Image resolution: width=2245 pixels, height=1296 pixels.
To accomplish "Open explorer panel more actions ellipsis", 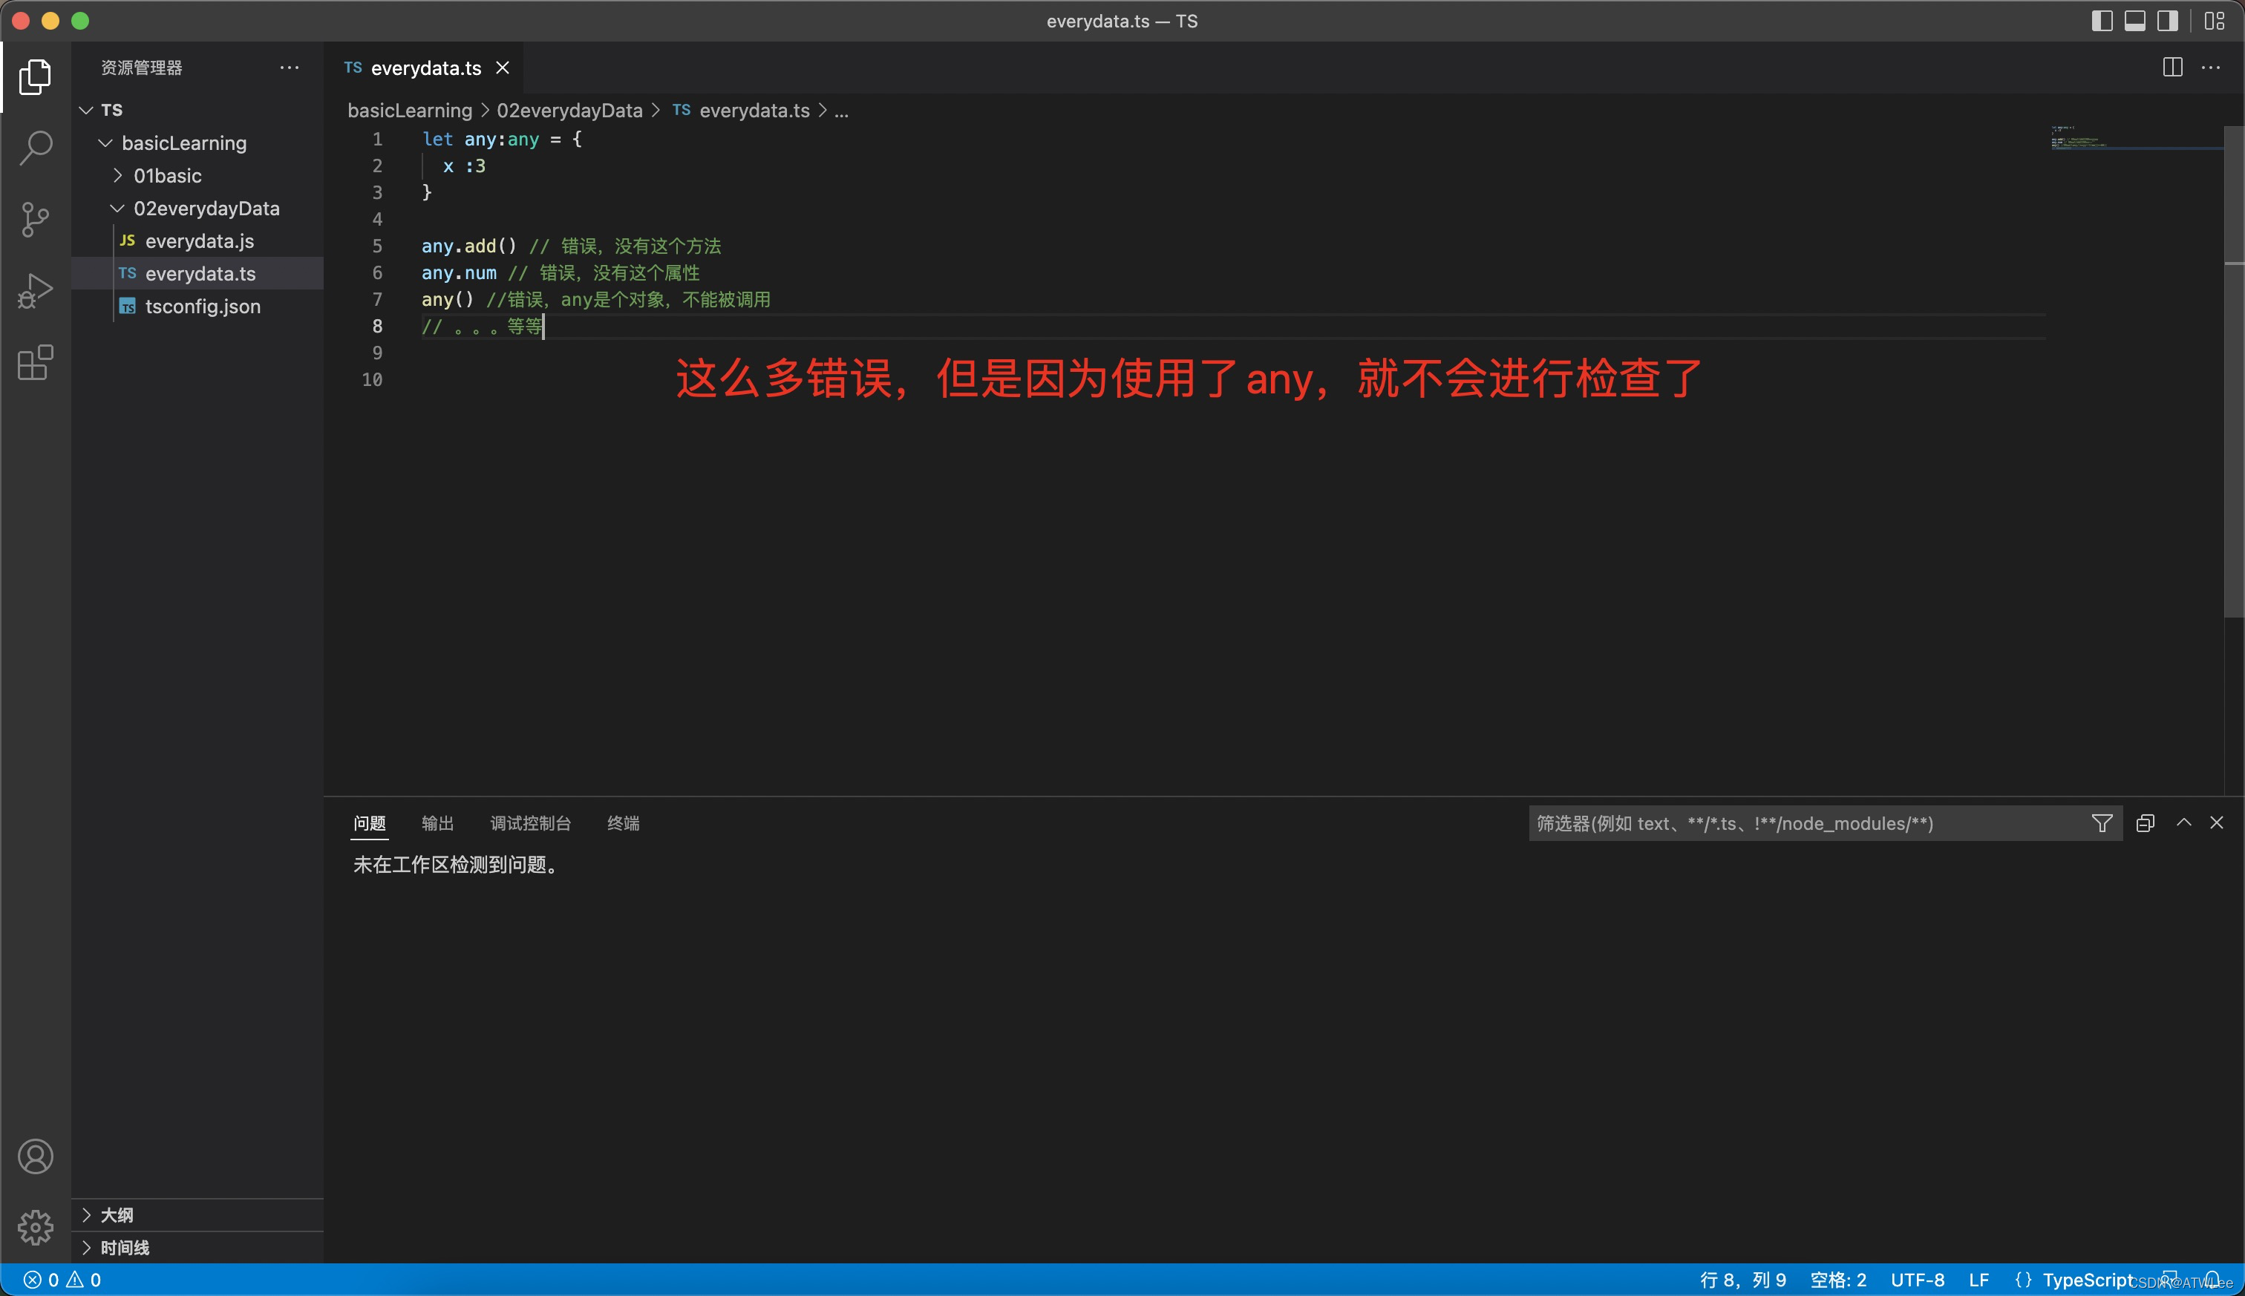I will tap(290, 68).
